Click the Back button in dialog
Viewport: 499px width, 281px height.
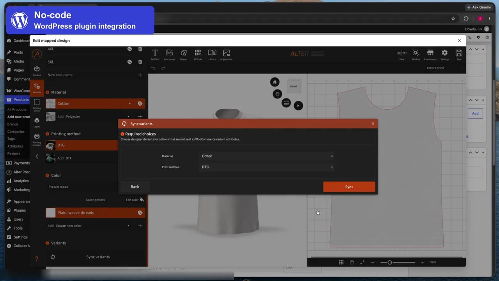coord(135,187)
